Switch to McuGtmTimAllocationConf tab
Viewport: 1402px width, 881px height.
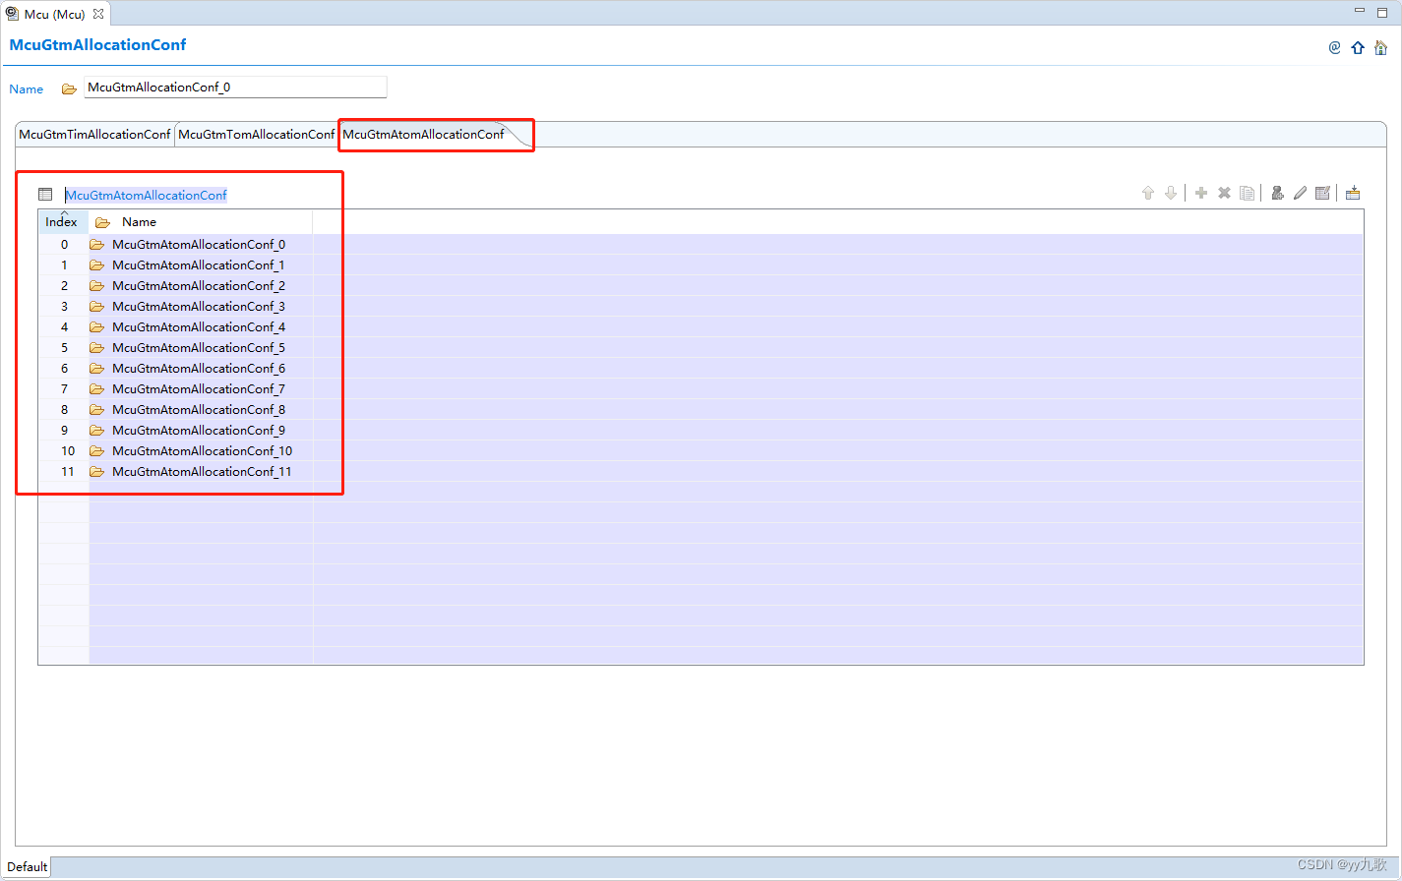click(94, 134)
